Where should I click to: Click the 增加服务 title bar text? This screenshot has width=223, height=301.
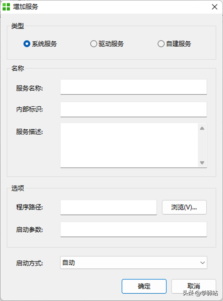pos(25,7)
